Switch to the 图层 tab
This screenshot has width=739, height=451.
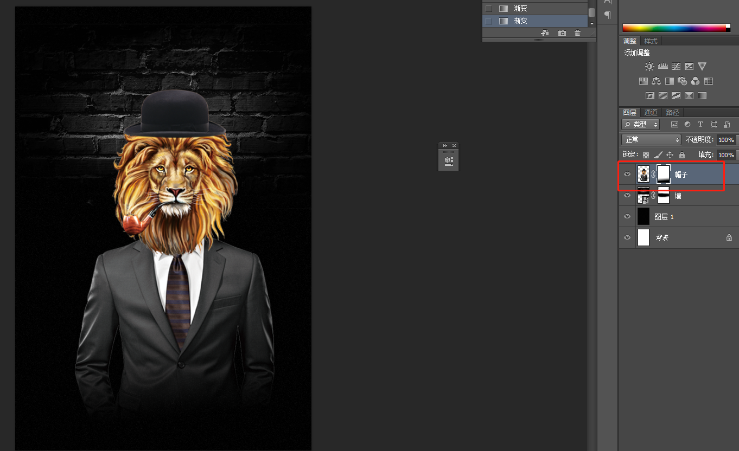[630, 113]
